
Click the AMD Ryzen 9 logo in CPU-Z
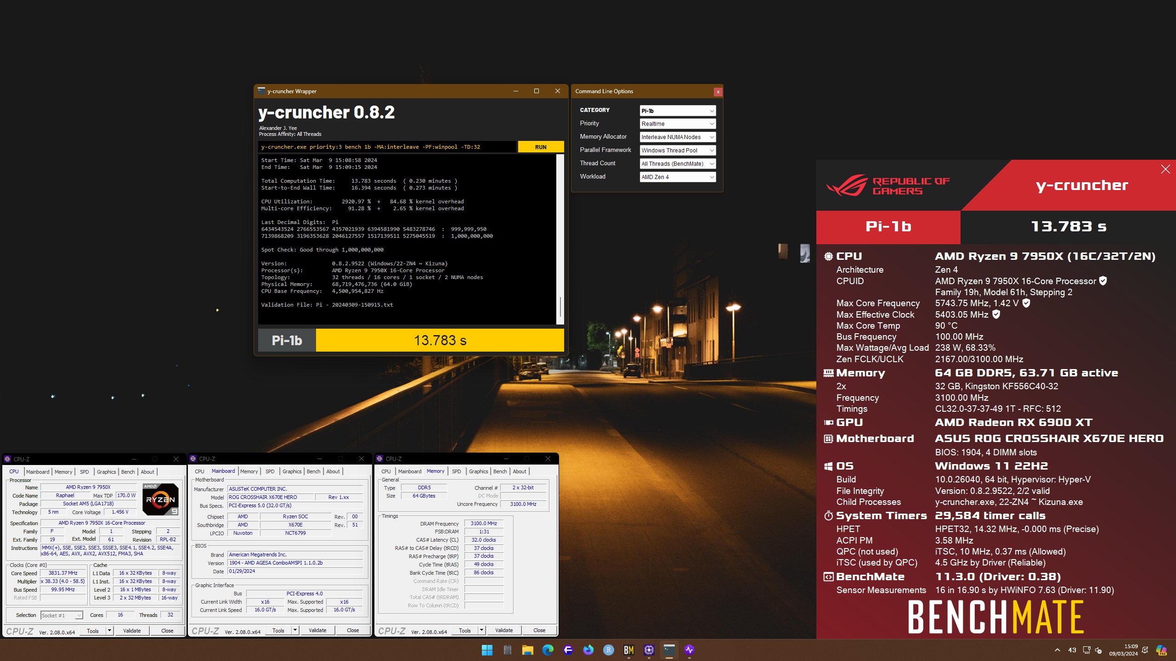[160, 499]
